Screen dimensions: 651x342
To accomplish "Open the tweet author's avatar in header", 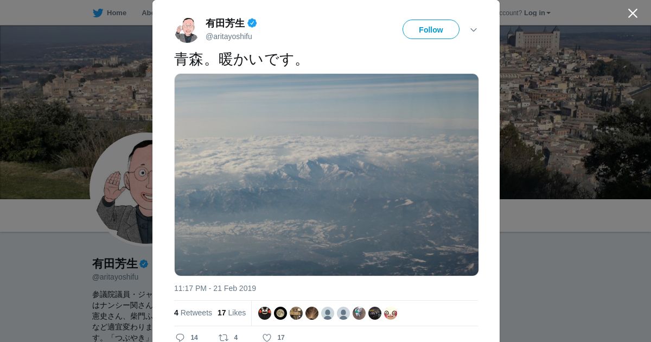I will pyautogui.click(x=187, y=30).
